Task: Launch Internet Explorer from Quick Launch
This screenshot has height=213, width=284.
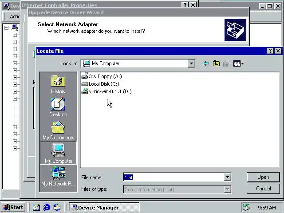Action: pyautogui.click(x=47, y=207)
